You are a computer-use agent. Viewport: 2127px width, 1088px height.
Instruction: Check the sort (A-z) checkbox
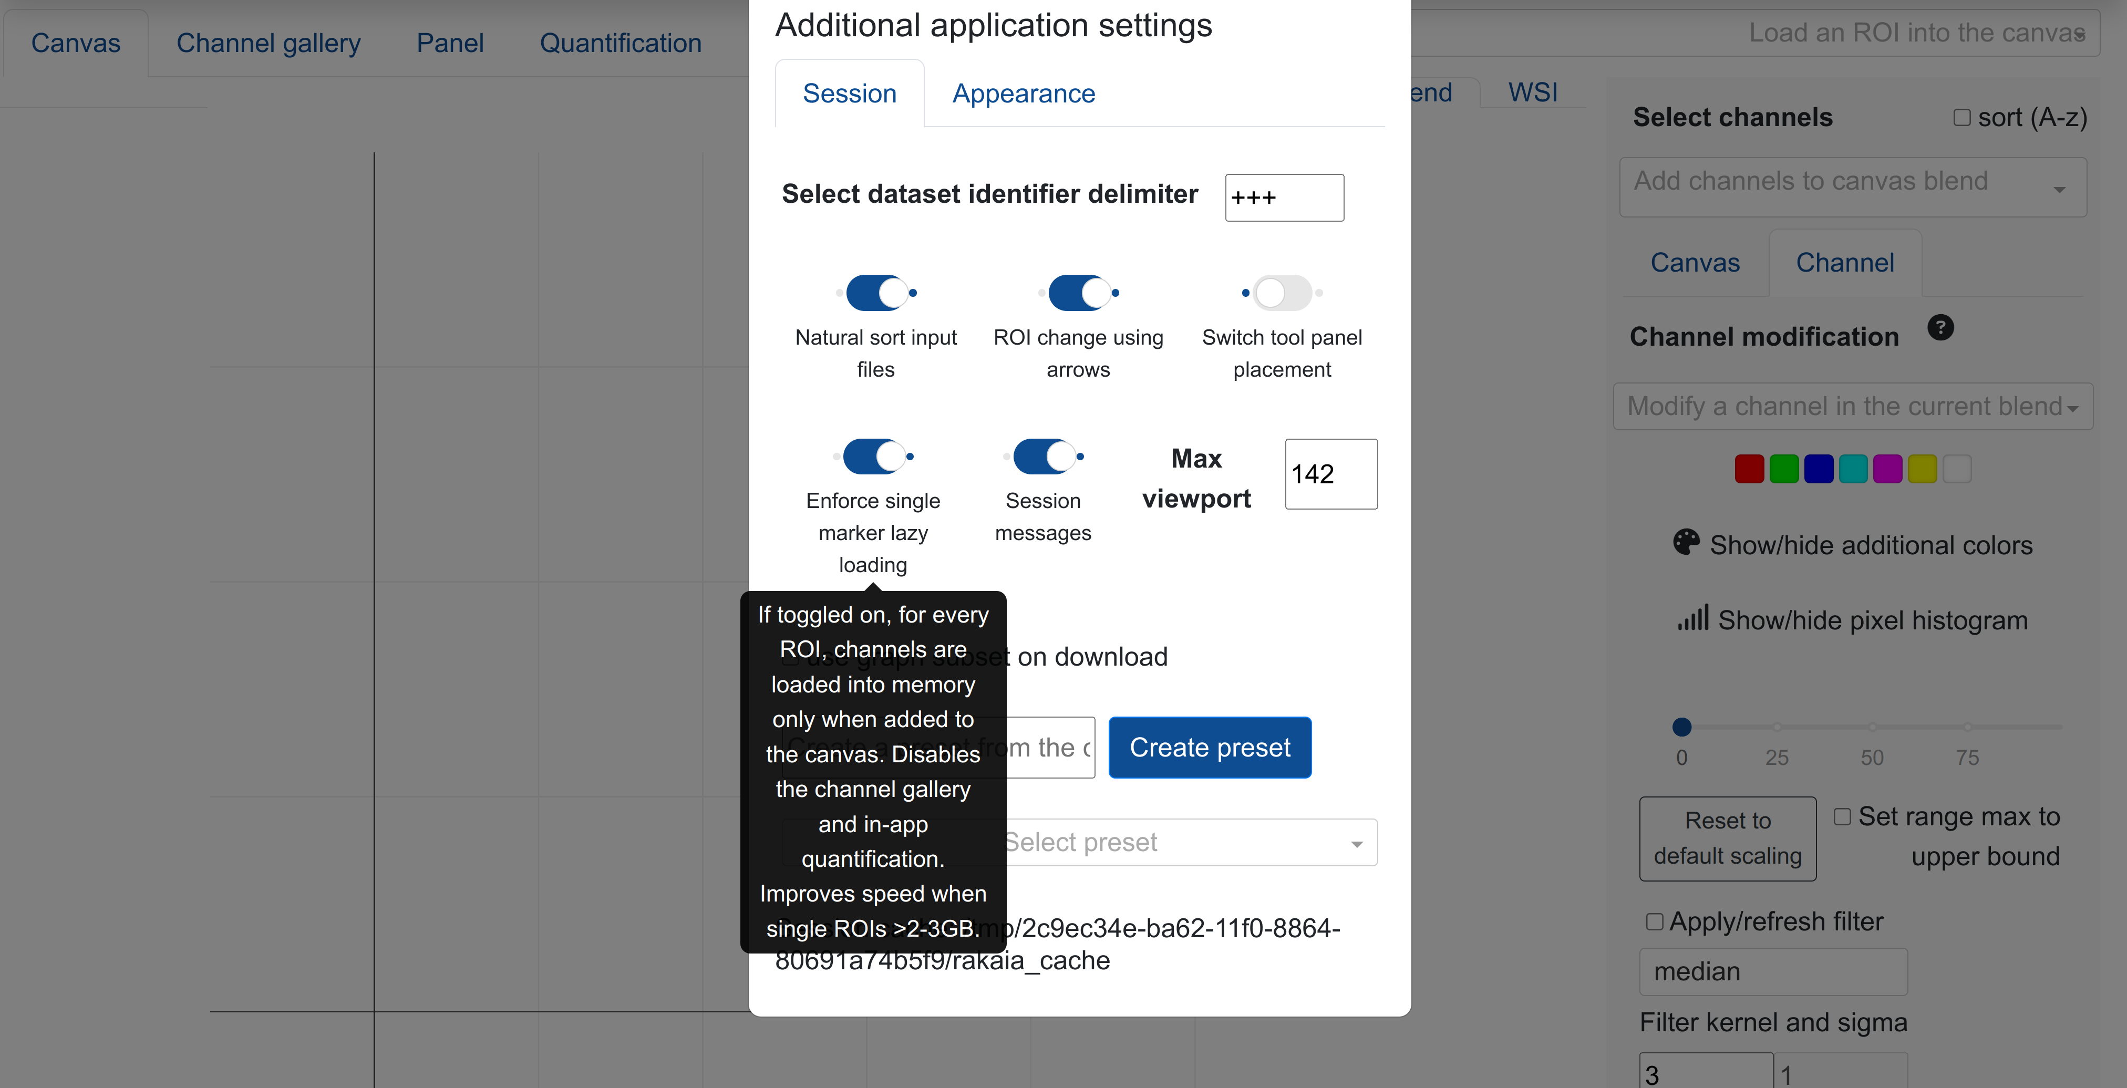point(1962,118)
